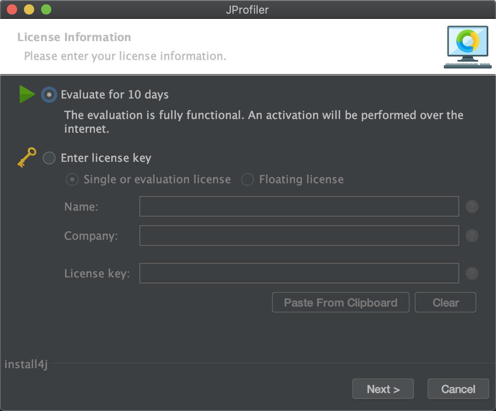This screenshot has height=411, width=496.
Task: Click the License Information heading
Action: click(74, 37)
